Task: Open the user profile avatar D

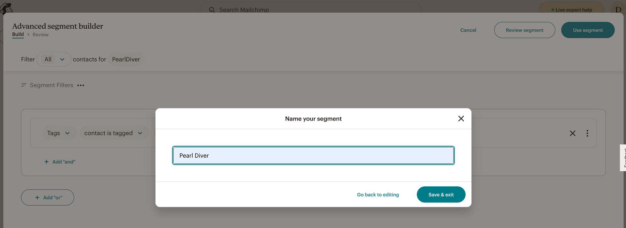Action: click(618, 9)
